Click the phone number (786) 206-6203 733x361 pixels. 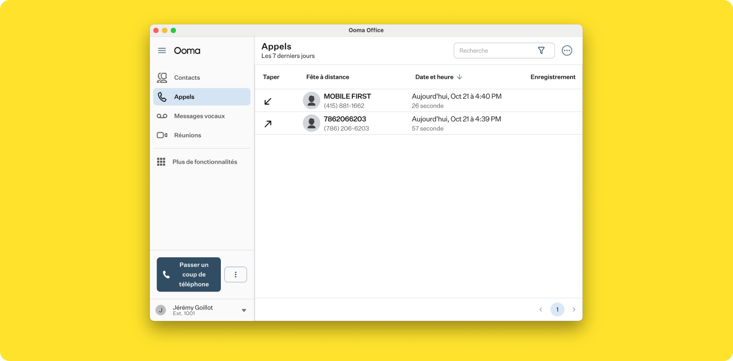[347, 128]
